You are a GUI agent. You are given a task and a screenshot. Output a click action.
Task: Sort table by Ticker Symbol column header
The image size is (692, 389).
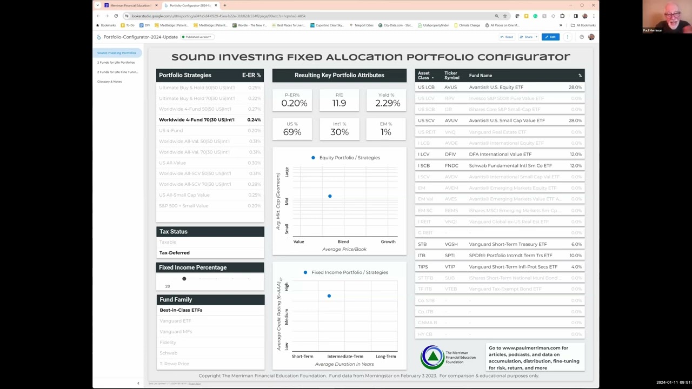[x=451, y=75]
